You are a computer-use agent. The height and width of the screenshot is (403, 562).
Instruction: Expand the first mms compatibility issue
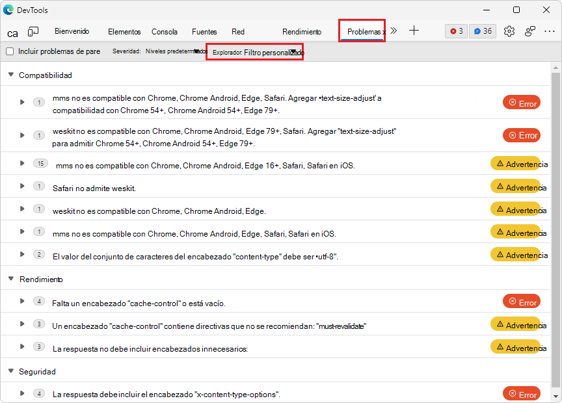22,102
